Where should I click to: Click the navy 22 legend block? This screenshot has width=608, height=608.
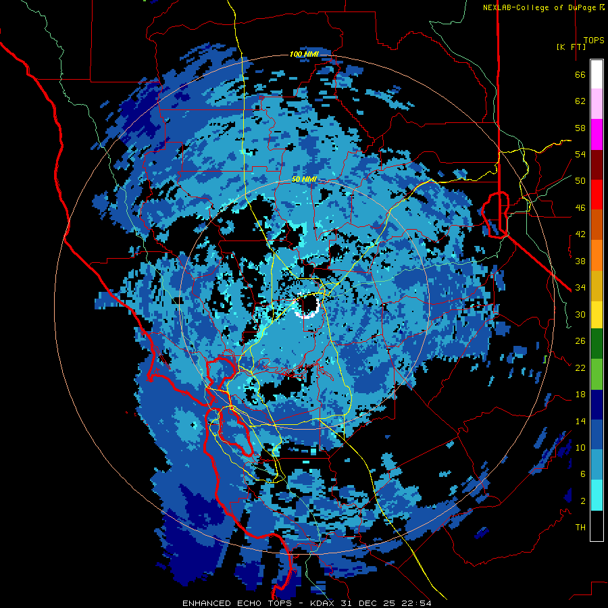(597, 405)
